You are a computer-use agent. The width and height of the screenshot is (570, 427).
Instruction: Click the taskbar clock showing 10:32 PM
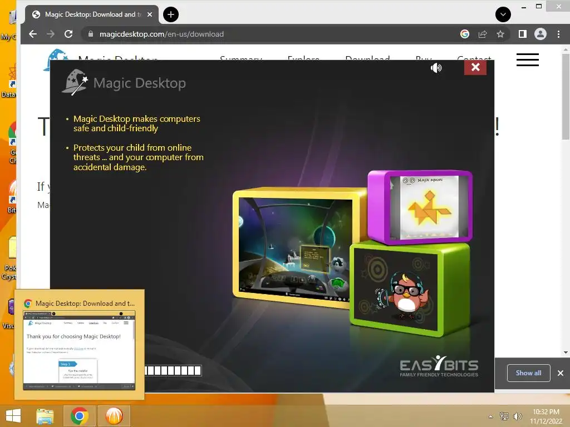pyautogui.click(x=546, y=416)
